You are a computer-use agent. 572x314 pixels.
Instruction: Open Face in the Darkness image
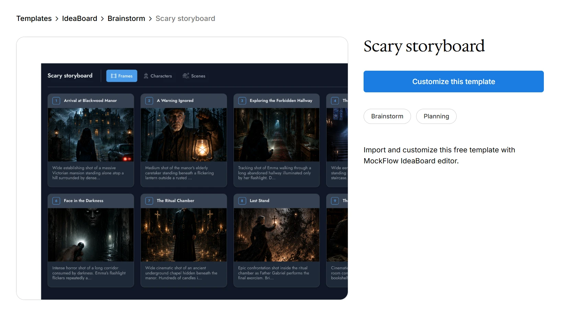[91, 235]
